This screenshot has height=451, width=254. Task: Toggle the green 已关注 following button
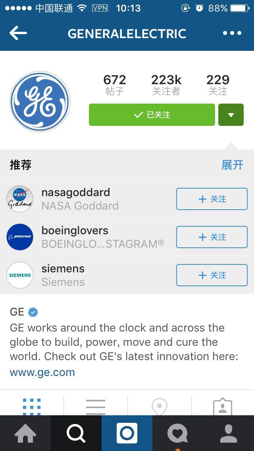152,115
